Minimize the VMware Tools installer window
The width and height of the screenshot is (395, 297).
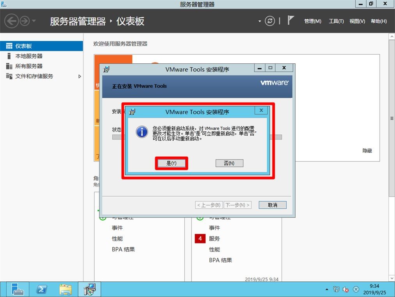259,68
